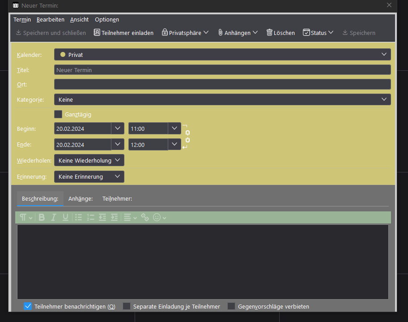Click the Löschen trash icon

pos(269,33)
